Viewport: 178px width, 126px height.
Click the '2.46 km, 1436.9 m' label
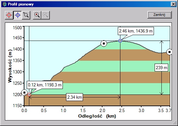[136, 31]
